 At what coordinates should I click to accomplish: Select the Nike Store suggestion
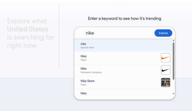click(x=123, y=83)
